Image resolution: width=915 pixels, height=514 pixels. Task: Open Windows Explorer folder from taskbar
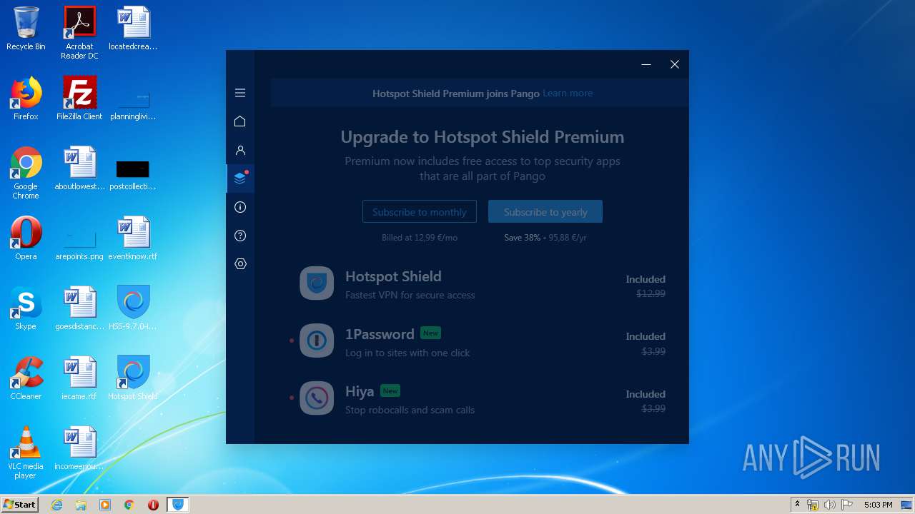coord(81,505)
